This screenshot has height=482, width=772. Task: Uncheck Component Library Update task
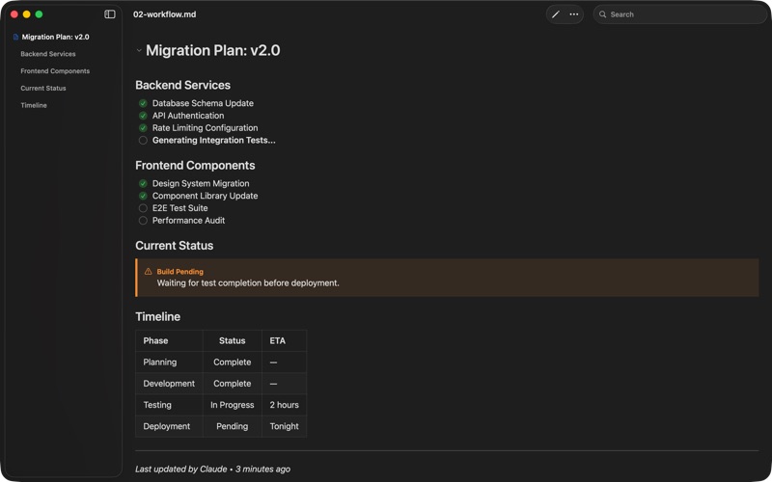click(x=143, y=196)
